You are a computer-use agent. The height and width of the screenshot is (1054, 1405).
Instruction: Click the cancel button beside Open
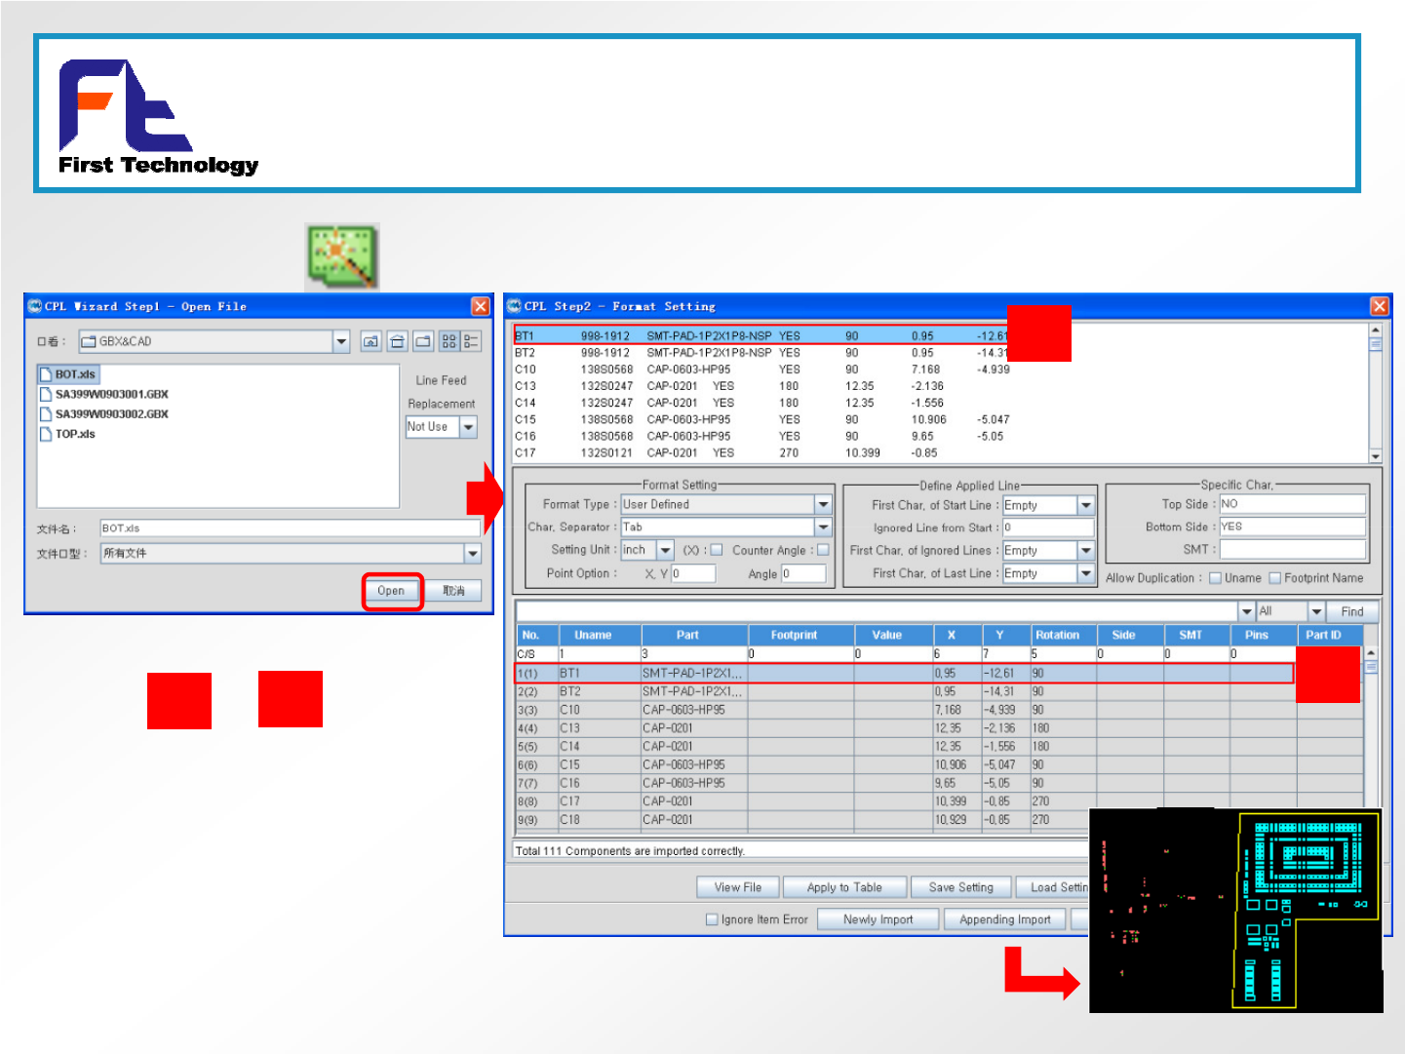pos(454,591)
